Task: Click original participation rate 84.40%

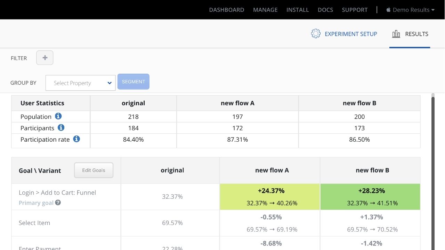Action: click(133, 140)
